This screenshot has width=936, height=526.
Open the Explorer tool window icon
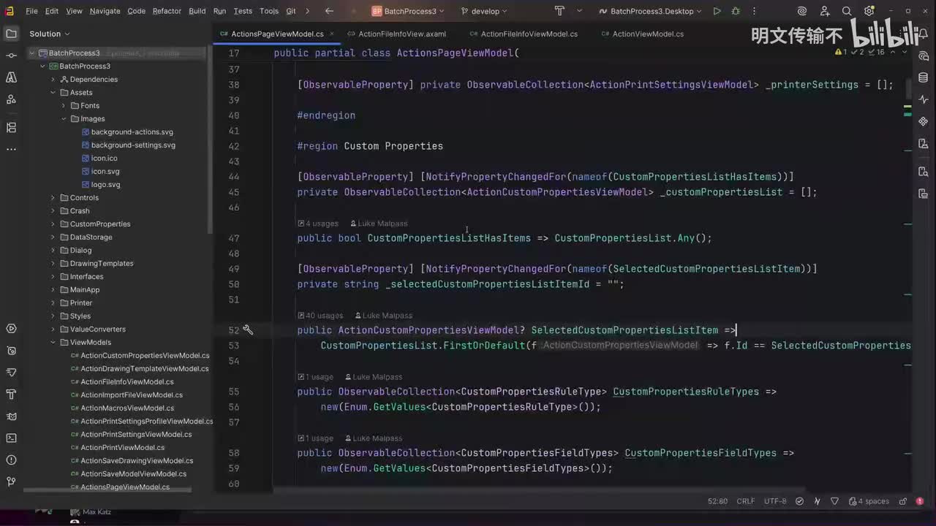click(x=11, y=34)
